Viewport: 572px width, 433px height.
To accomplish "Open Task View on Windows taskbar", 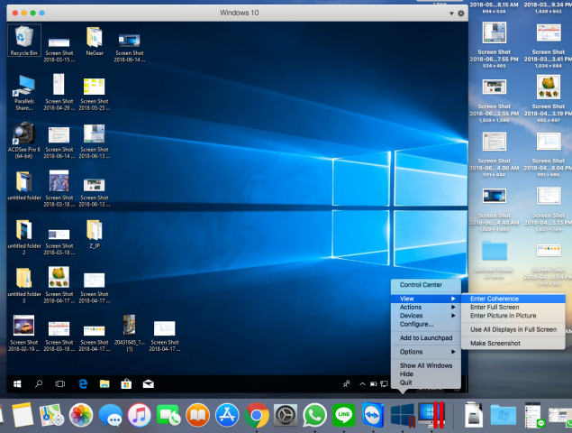I will click(60, 383).
